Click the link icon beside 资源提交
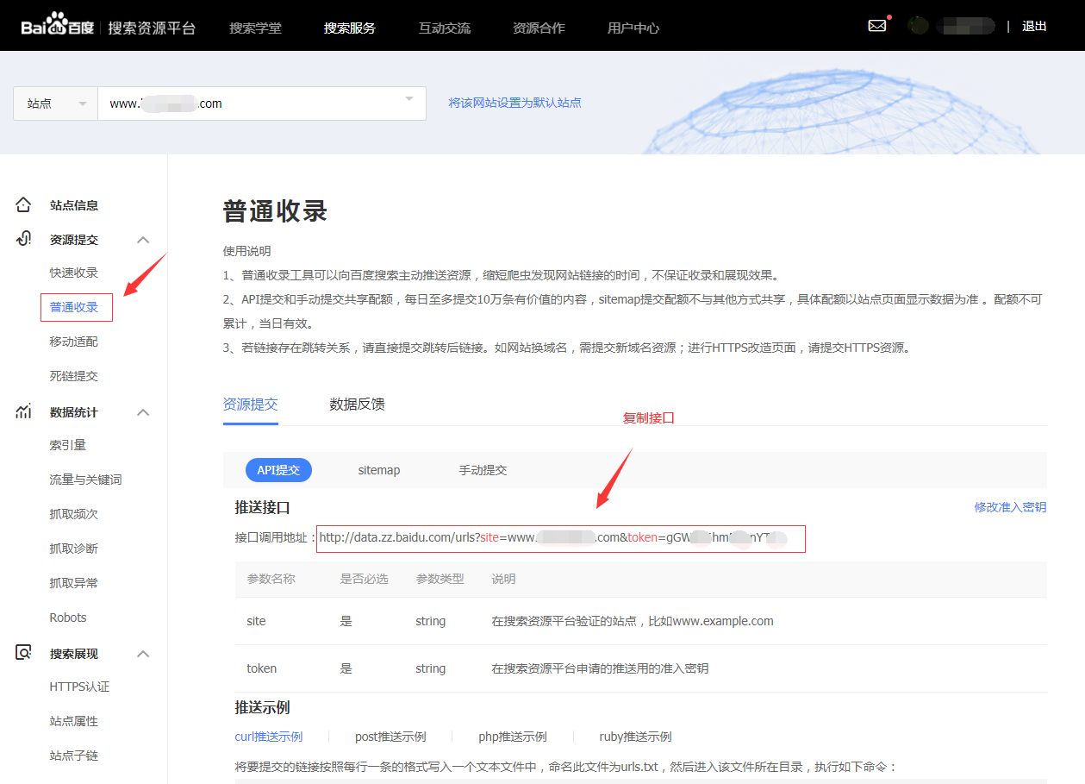Viewport: 1085px width, 784px height. pyautogui.click(x=24, y=239)
